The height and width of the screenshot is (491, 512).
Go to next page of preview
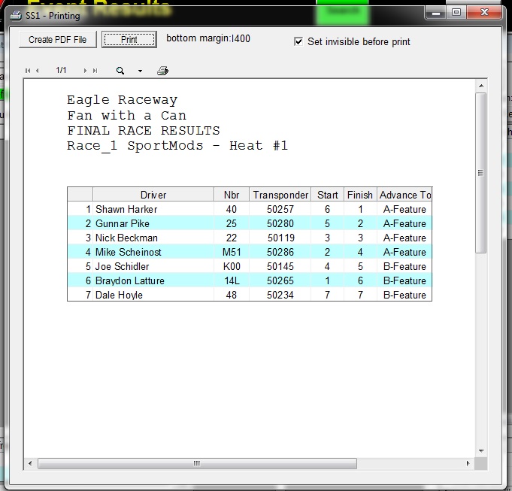(x=85, y=71)
